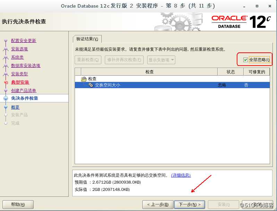Image resolution: width=277 pixels, height=211 pixels.
Task: Go to 安装类型 step
Action: [x=19, y=74]
